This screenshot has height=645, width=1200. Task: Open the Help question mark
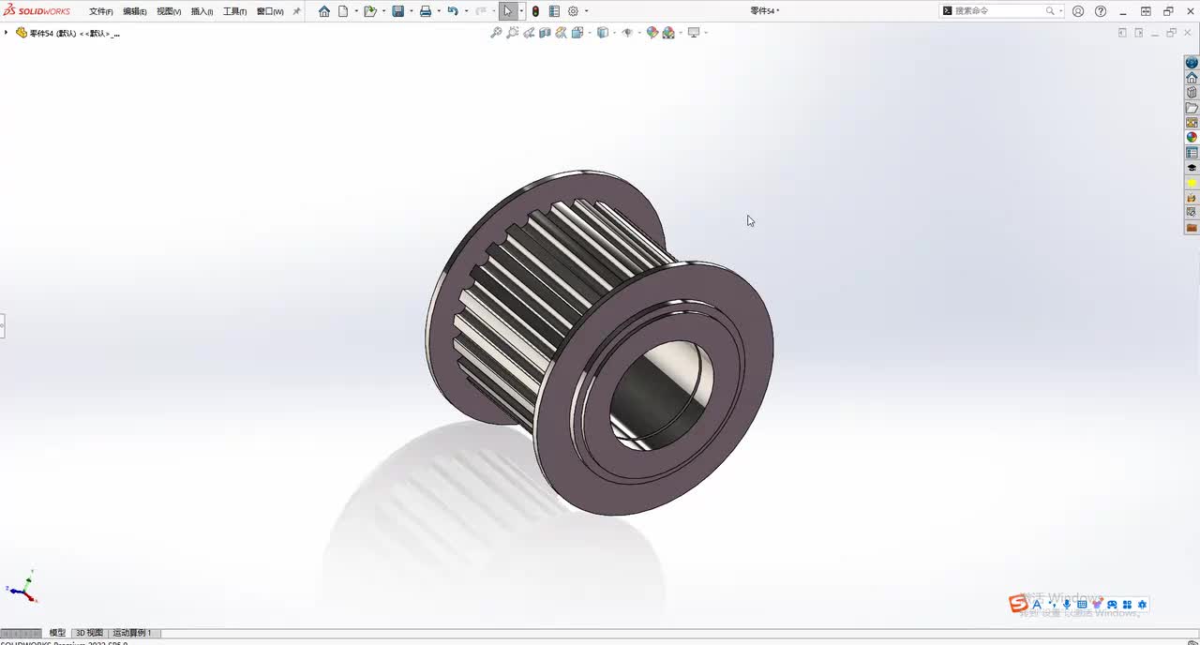pyautogui.click(x=1101, y=11)
